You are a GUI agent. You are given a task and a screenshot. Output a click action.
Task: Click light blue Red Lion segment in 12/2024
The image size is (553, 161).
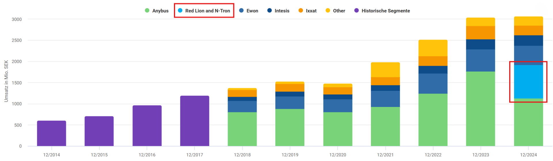coord(528,82)
